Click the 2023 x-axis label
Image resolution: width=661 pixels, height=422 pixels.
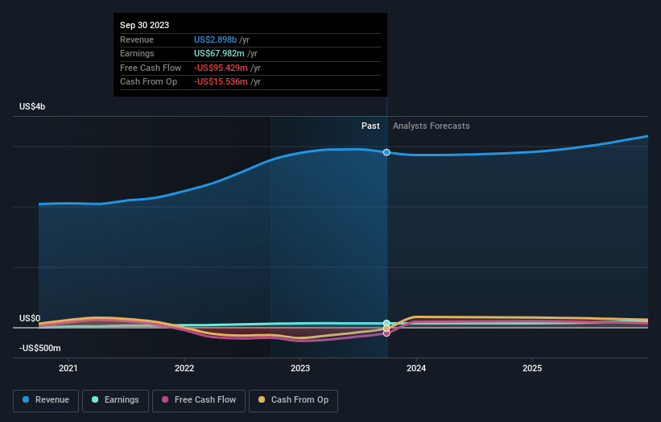[300, 368]
